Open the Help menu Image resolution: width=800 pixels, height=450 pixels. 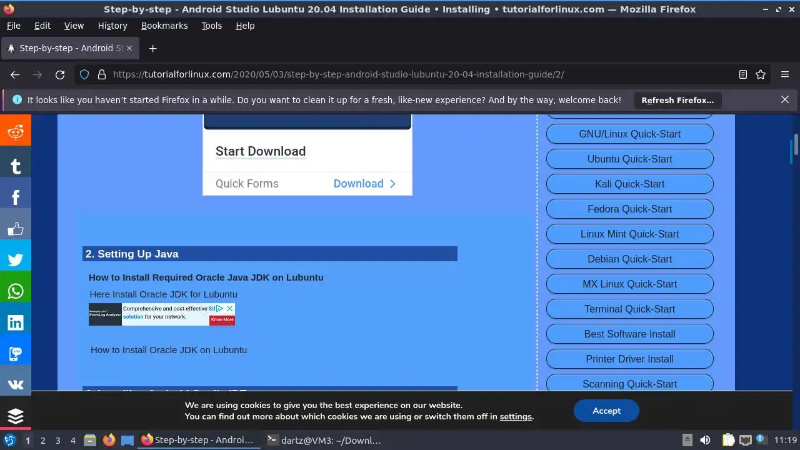245,26
